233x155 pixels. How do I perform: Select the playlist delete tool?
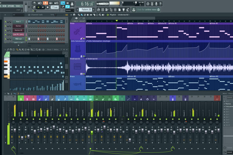(x=85, y=15)
